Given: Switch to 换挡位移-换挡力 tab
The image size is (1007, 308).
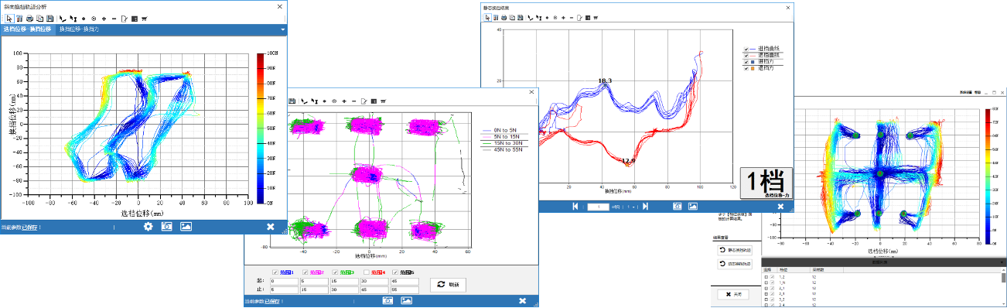Looking at the screenshot, I should (79, 29).
